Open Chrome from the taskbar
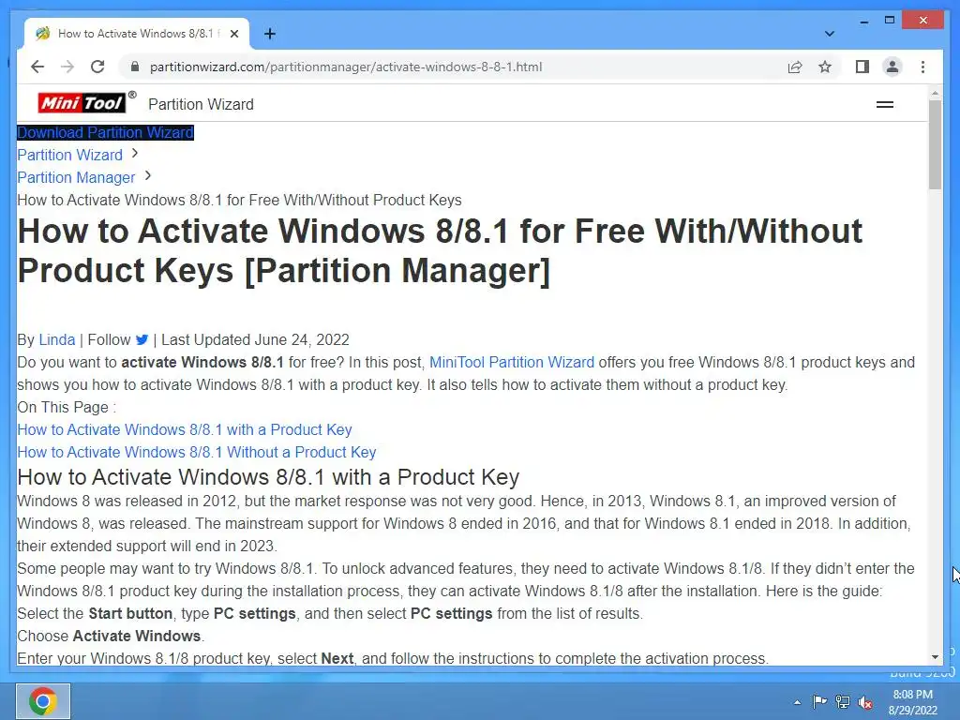The height and width of the screenshot is (720, 960). [x=43, y=701]
